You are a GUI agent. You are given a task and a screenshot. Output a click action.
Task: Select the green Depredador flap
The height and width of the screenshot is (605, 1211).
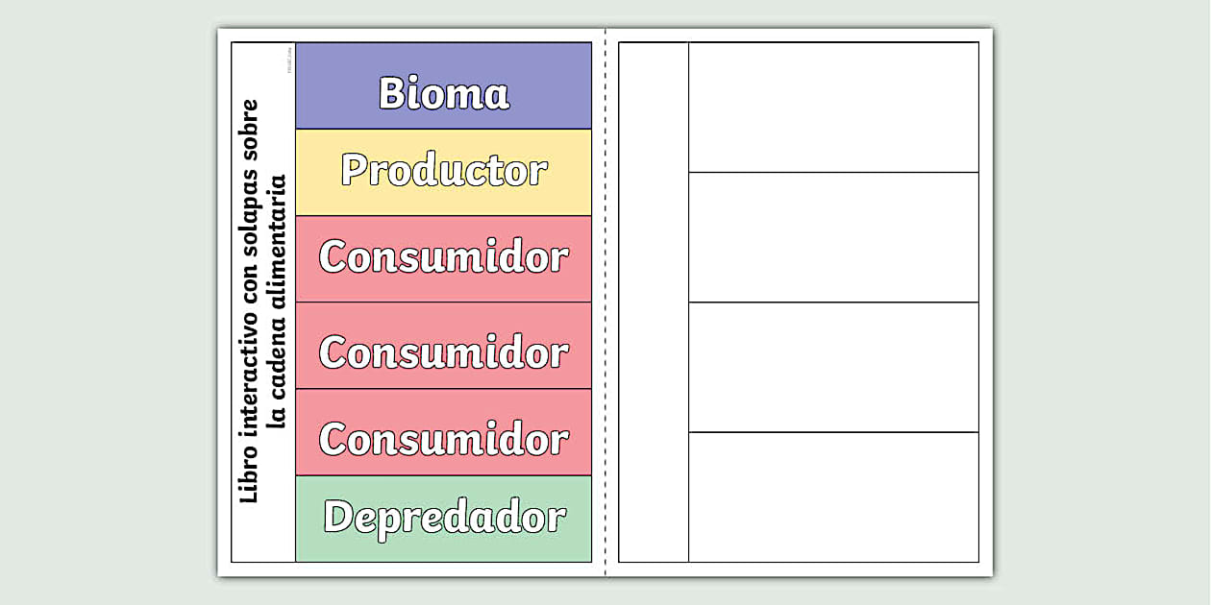[x=443, y=519]
